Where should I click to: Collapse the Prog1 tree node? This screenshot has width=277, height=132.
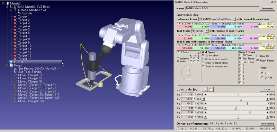click(7, 65)
